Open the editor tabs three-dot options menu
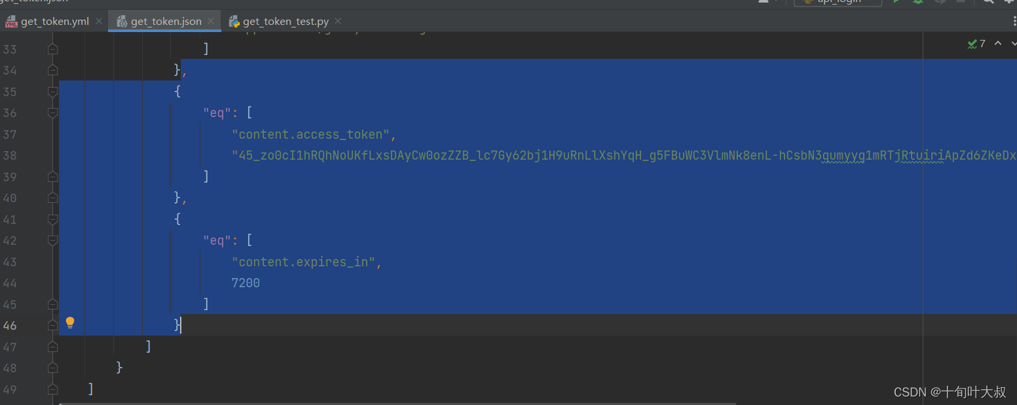 click(1014, 22)
